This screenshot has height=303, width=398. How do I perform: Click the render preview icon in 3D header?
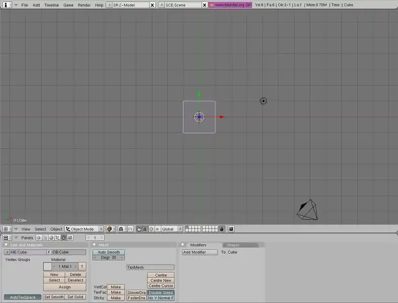[x=231, y=229]
